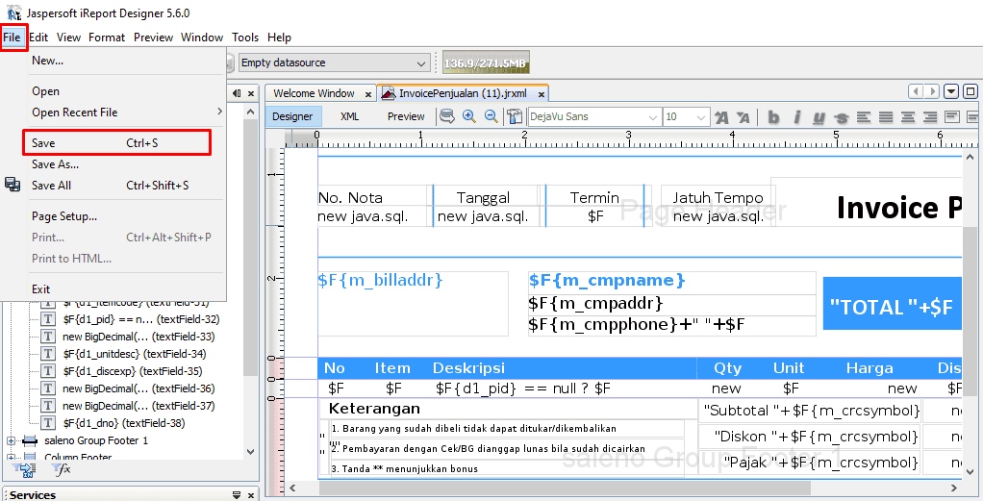Expand the Open Recent File submenu
This screenshot has height=501, width=983.
click(x=219, y=112)
